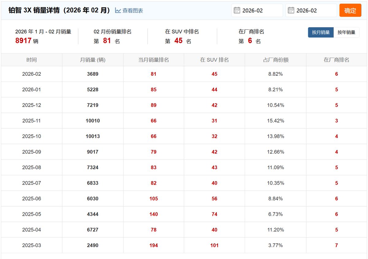Screen dimensions: 368x259
Task: Click monthly sales value 3689
Action: (x=93, y=74)
